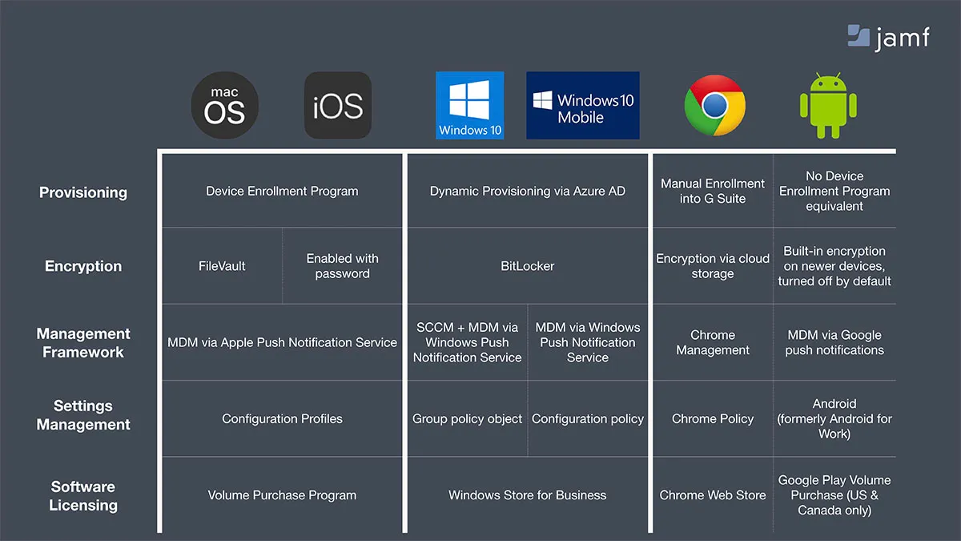Select the Provisioning row label
Image resolution: width=961 pixels, height=541 pixels.
[83, 192]
